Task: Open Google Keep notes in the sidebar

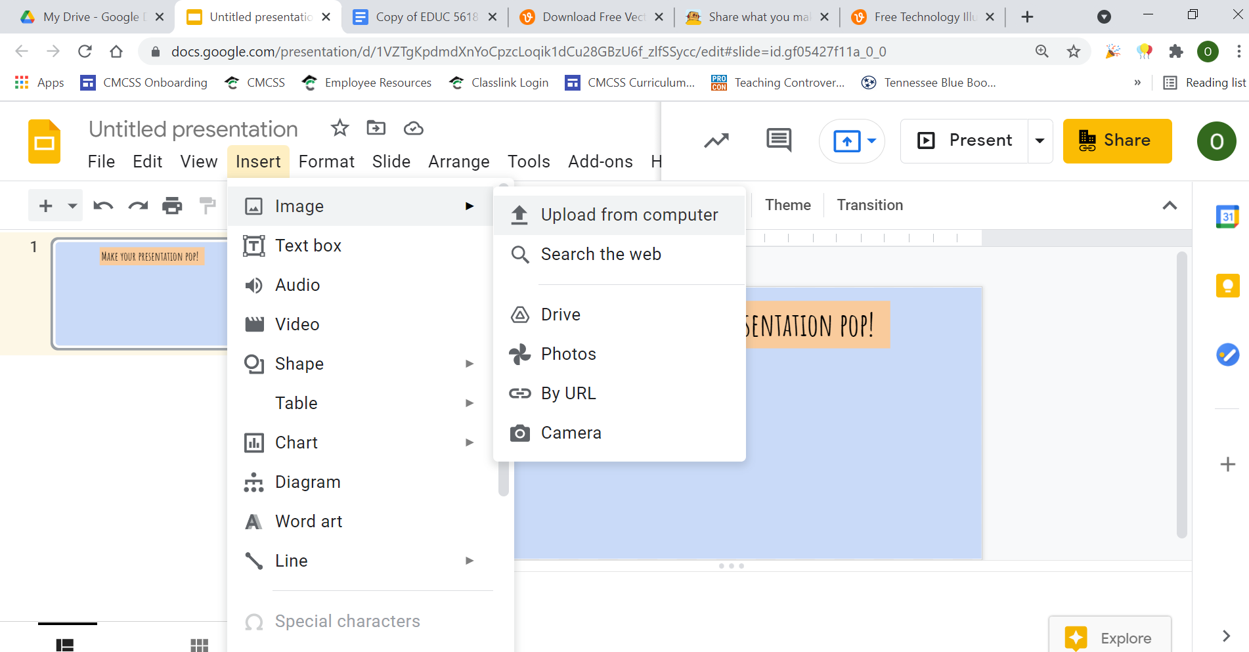Action: [1227, 286]
